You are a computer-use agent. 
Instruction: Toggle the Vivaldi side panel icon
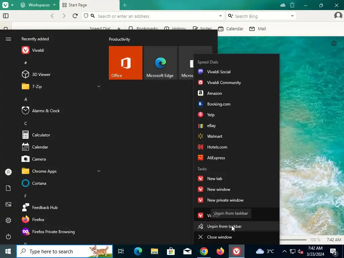click(x=6, y=16)
